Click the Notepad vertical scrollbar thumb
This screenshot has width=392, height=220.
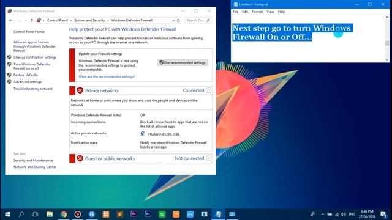387,43
